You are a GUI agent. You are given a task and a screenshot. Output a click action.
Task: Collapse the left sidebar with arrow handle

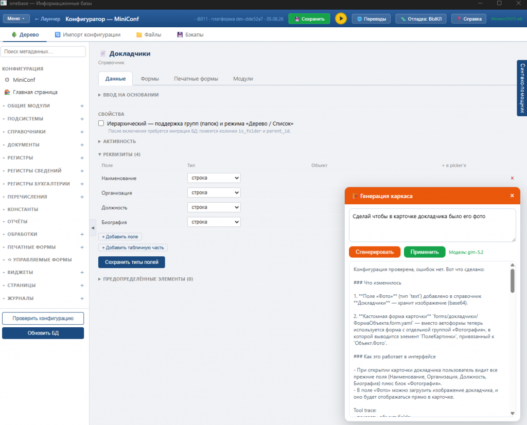[93, 228]
